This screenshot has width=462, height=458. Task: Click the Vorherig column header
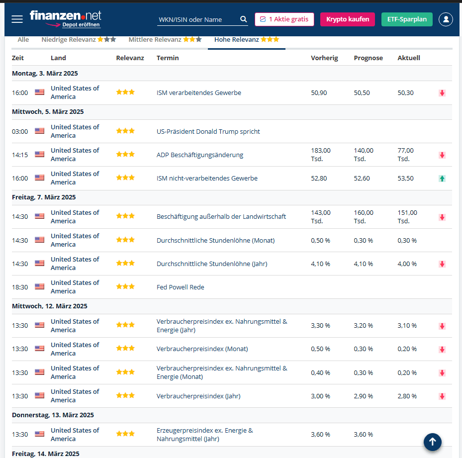[x=324, y=58]
